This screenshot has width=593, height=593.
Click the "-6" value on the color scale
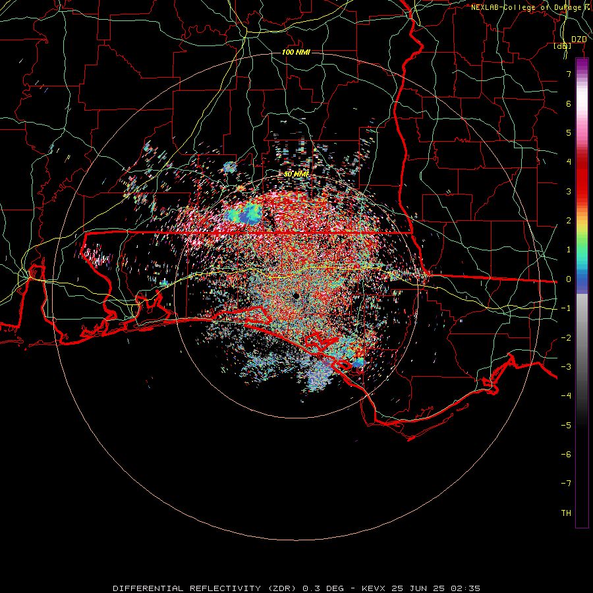(566, 455)
